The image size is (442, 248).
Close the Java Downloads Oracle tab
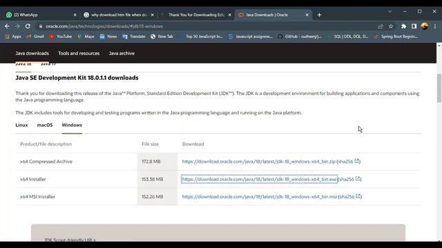[x=307, y=15]
